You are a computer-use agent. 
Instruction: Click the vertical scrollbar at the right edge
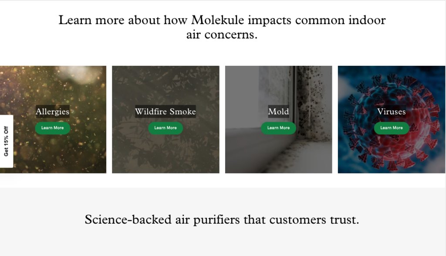445,128
